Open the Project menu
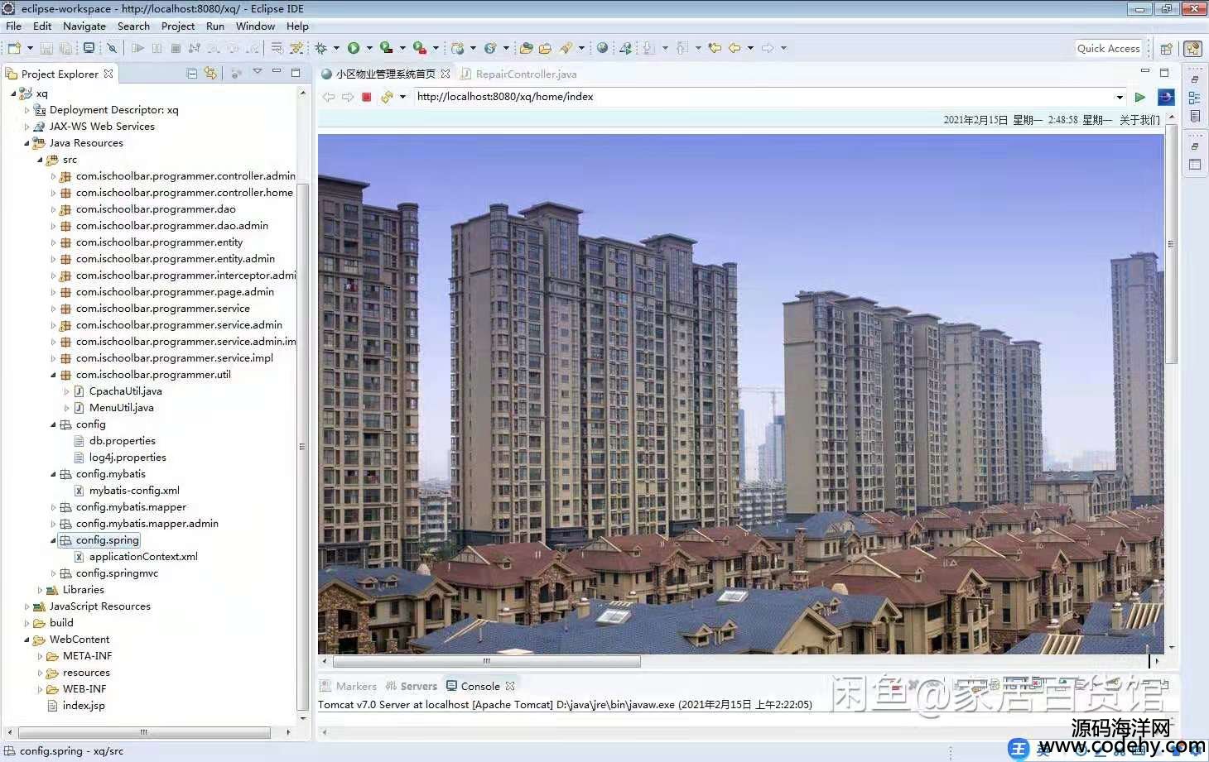 [178, 26]
